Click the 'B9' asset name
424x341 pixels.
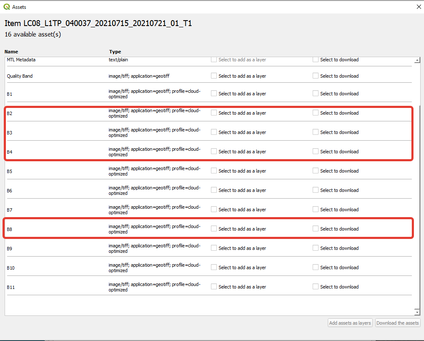click(x=10, y=249)
